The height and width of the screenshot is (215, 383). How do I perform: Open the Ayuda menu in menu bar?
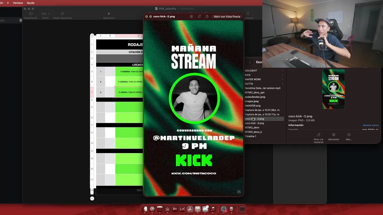(31, 3)
